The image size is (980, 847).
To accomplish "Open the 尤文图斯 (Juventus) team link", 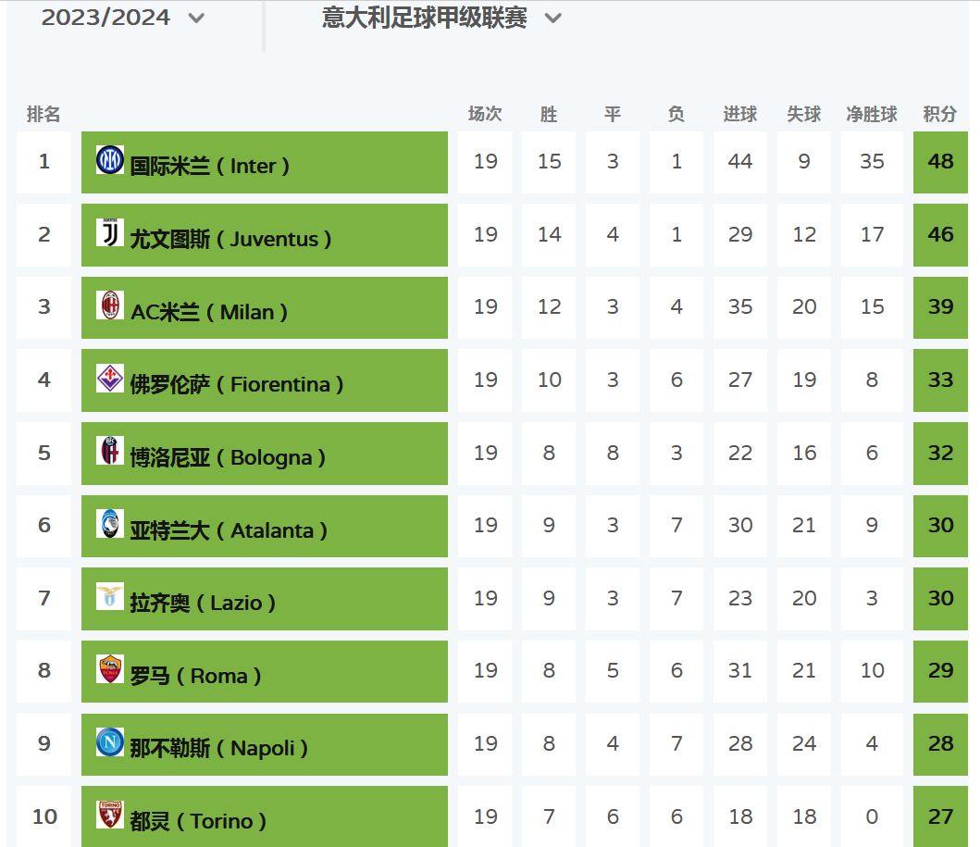I will [230, 239].
